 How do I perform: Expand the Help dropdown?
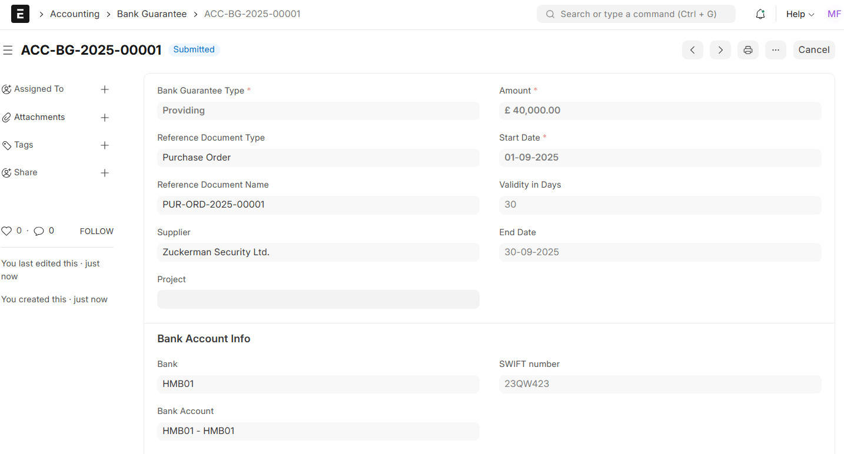click(800, 14)
